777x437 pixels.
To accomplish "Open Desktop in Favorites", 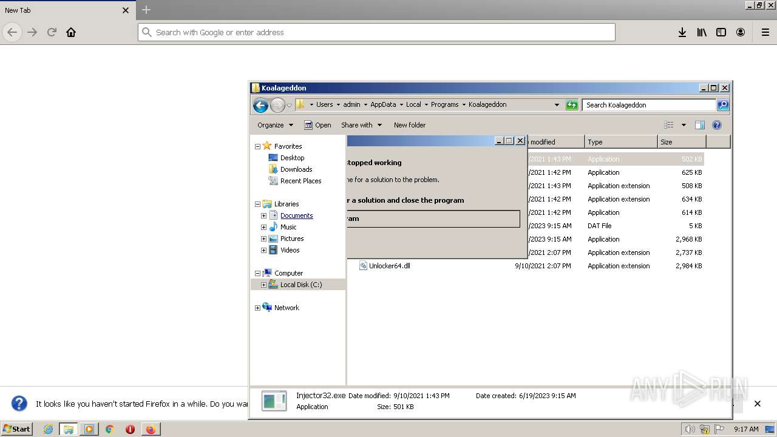I will [292, 158].
